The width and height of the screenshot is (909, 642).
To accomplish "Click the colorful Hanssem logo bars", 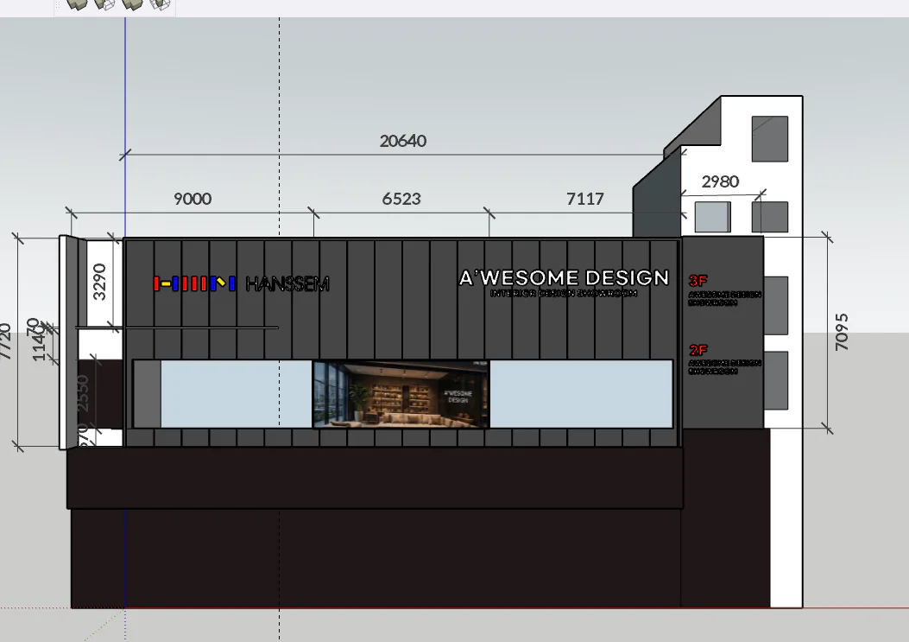I will click(195, 284).
